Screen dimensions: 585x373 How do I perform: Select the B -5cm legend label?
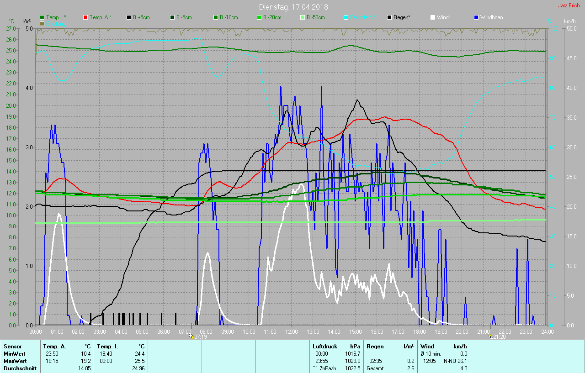(x=184, y=17)
